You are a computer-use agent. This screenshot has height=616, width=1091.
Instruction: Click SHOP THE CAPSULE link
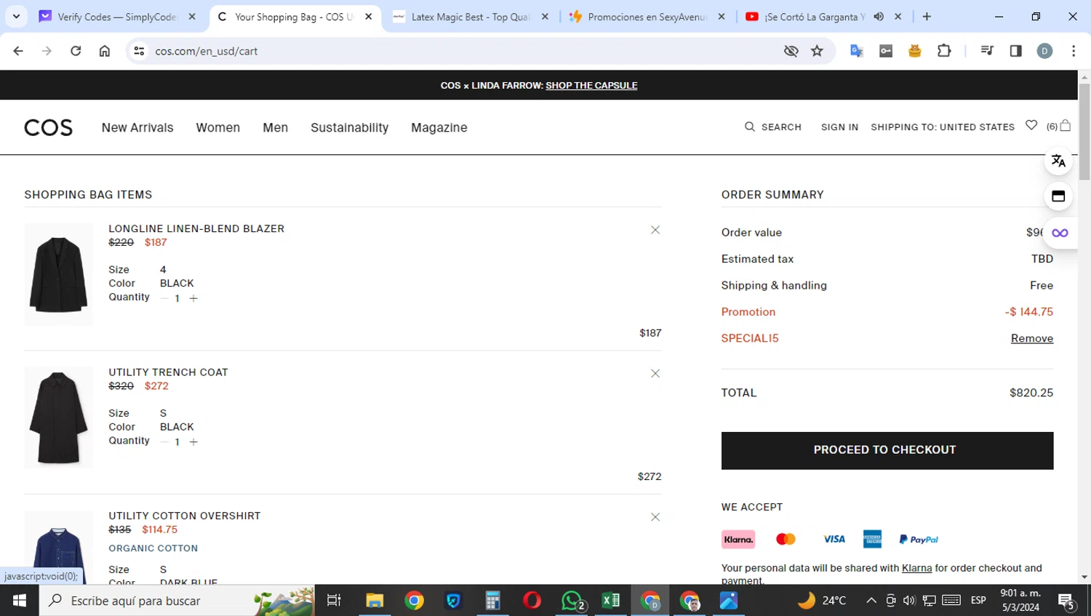point(591,86)
